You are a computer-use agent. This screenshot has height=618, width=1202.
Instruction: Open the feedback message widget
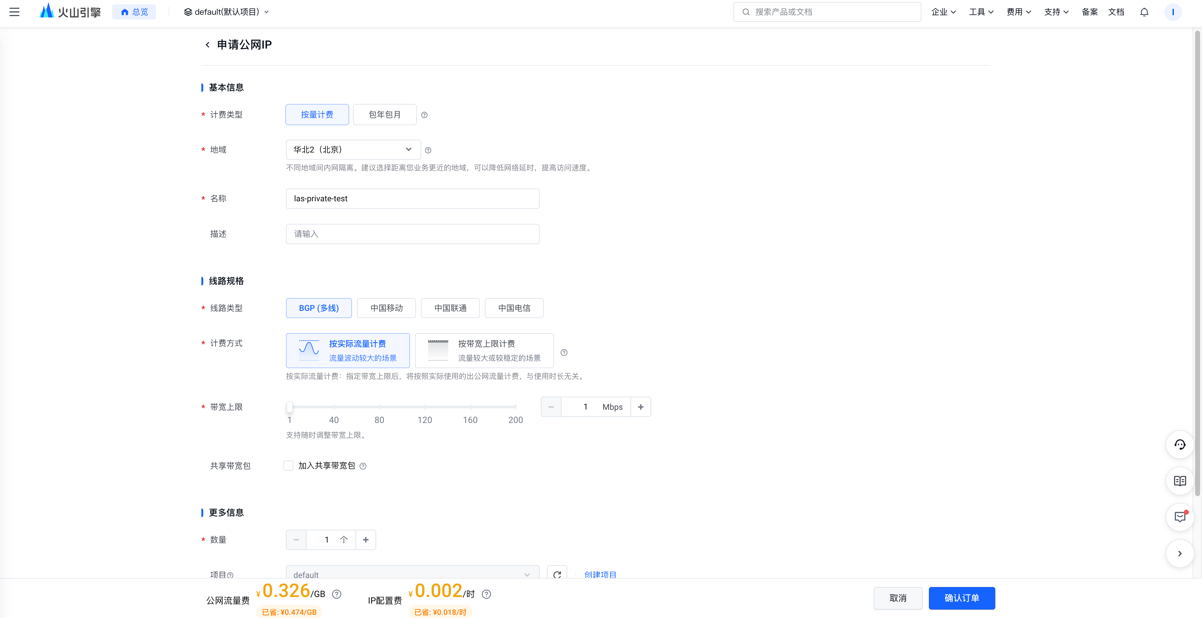point(1179,517)
